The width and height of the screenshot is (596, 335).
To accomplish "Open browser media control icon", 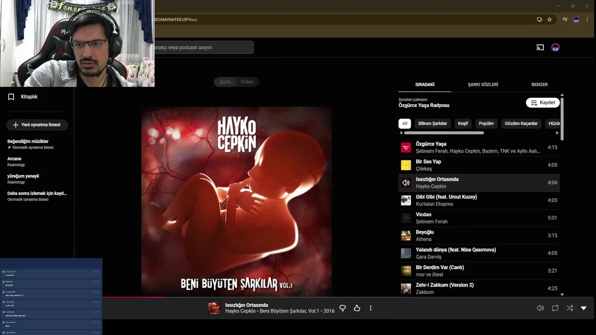I will pos(565,20).
